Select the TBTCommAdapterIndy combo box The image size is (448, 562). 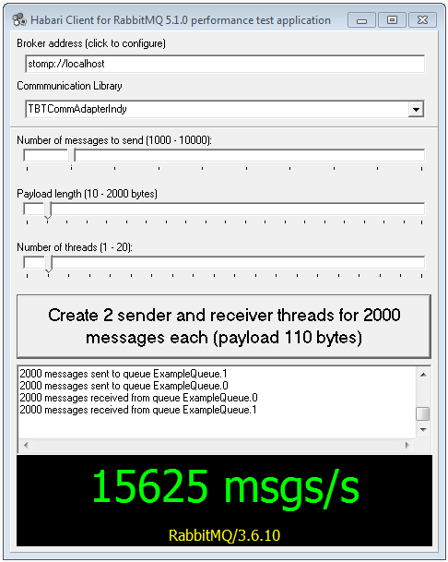[225, 109]
